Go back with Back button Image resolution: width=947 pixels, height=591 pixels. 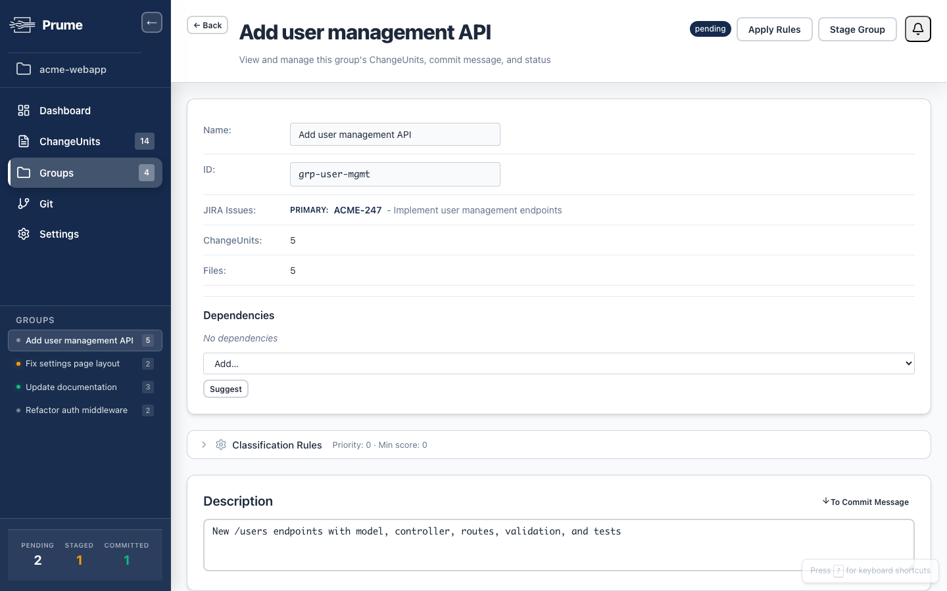(207, 25)
